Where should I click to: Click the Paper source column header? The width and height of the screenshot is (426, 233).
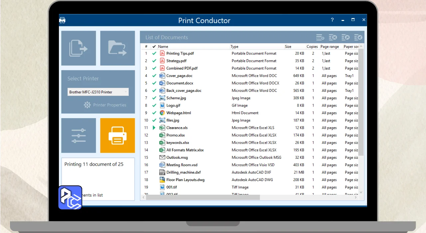(x=350, y=47)
